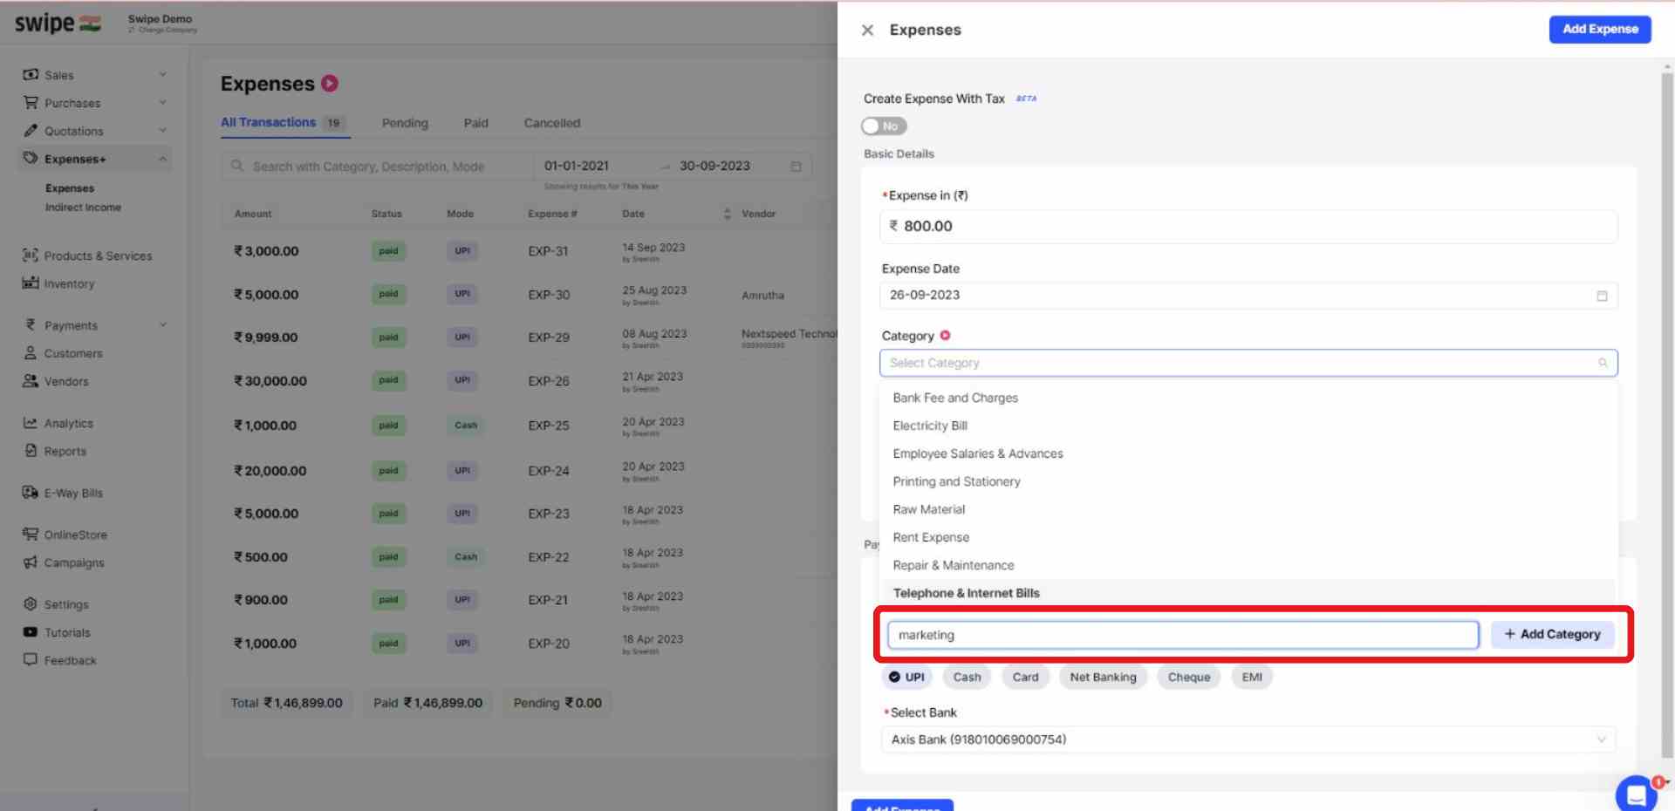Expand the Sales menu chevron
This screenshot has height=811, width=1675.
point(162,75)
